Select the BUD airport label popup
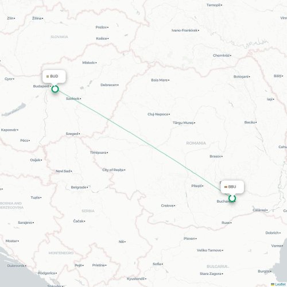This screenshot has width=287, height=287. coord(54,76)
